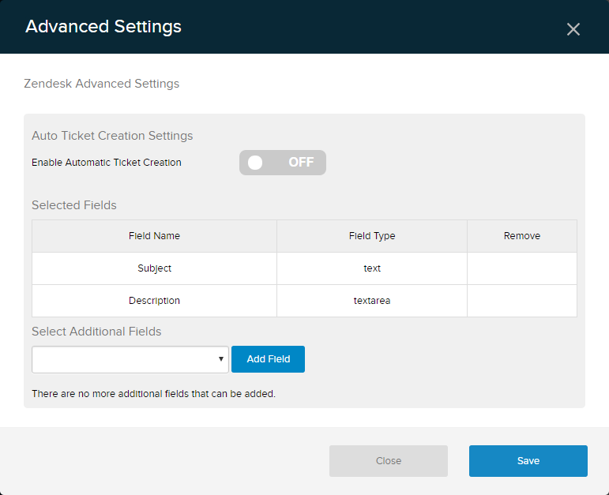
Task: Toggle Enable Automatic Ticket Creation switch
Action: 282,163
